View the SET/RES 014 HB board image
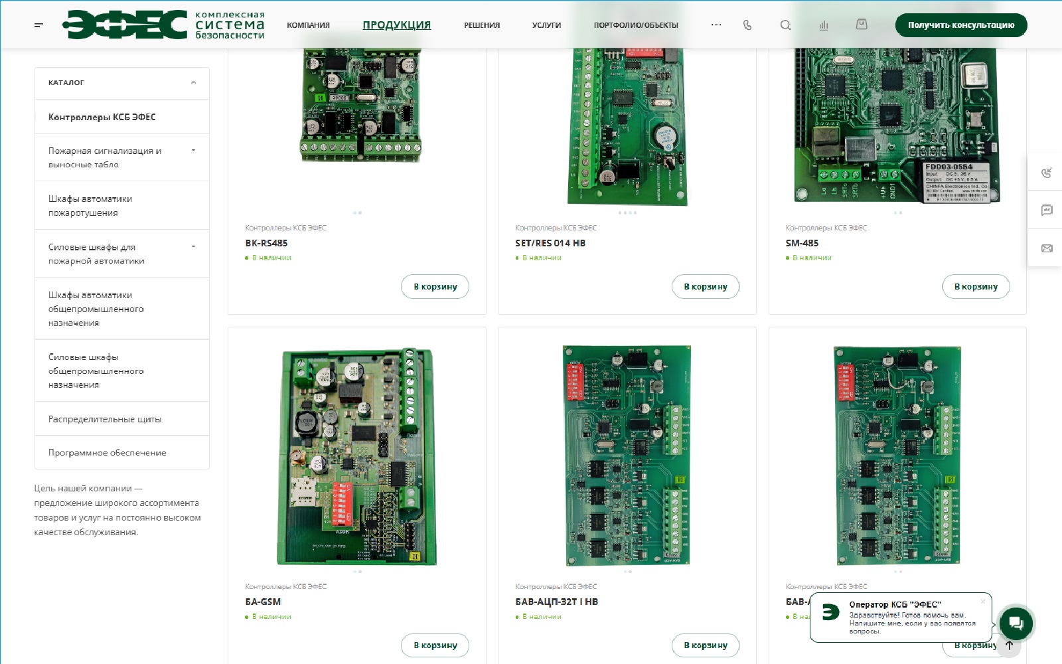Viewport: 1062px width, 664px height. (627, 126)
